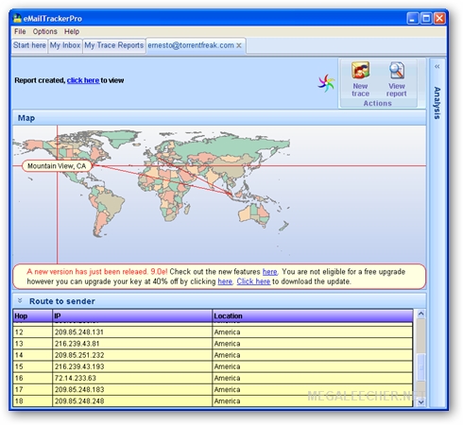Start a New trace from Actions

coord(360,79)
